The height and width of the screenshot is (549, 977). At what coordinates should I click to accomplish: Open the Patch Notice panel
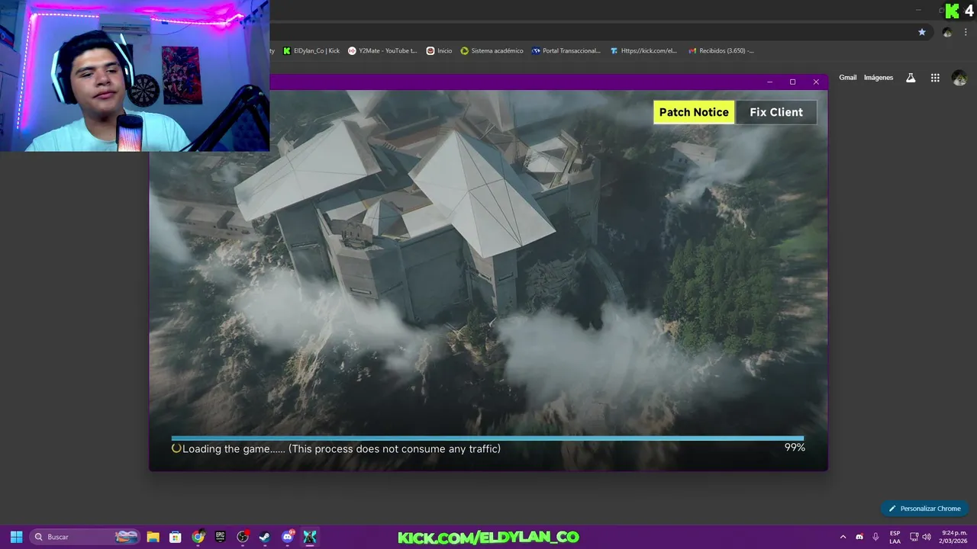(x=694, y=112)
